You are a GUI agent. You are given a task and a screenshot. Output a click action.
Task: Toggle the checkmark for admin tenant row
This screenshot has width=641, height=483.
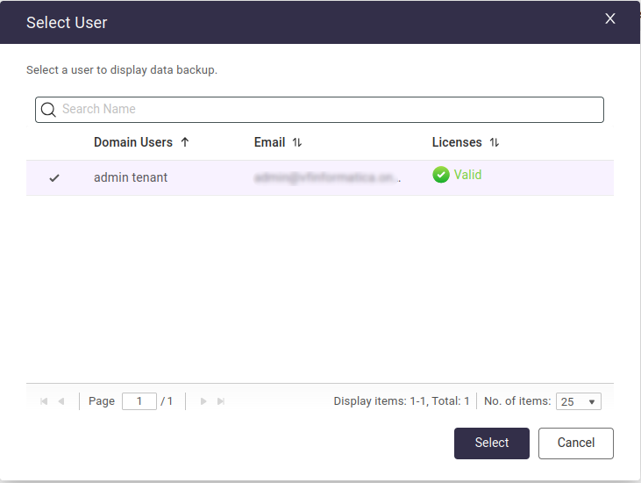click(x=54, y=178)
